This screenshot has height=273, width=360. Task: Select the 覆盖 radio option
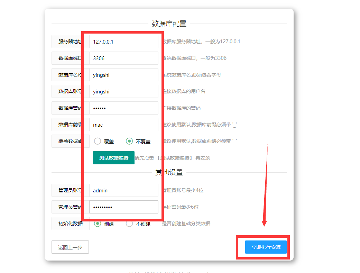(98, 141)
